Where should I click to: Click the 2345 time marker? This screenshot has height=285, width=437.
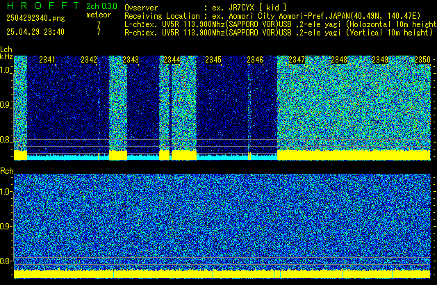213,60
